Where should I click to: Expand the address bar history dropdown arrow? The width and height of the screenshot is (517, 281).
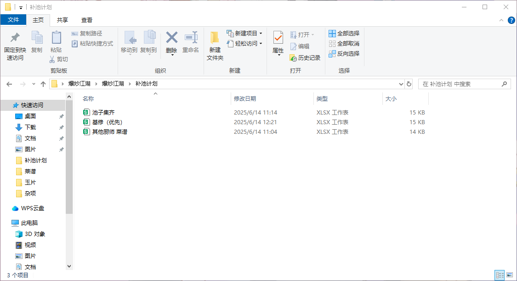(x=401, y=84)
